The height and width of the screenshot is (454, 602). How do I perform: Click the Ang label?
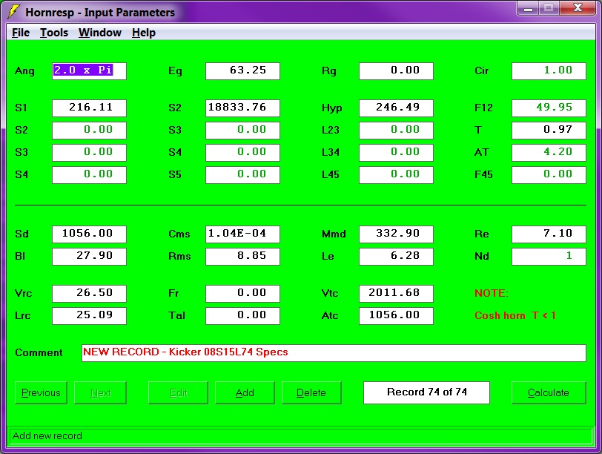(x=24, y=71)
